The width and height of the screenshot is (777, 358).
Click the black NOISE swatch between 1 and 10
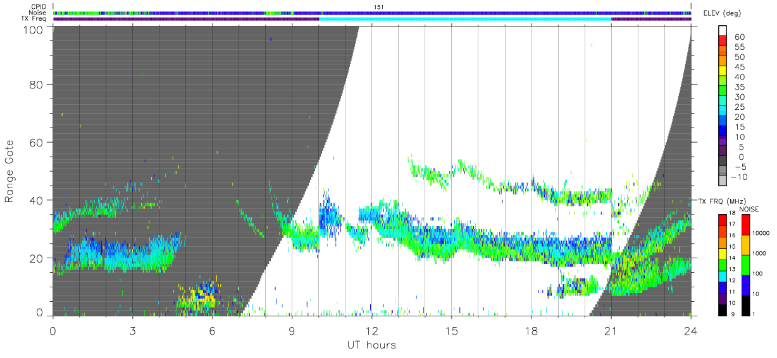[745, 305]
